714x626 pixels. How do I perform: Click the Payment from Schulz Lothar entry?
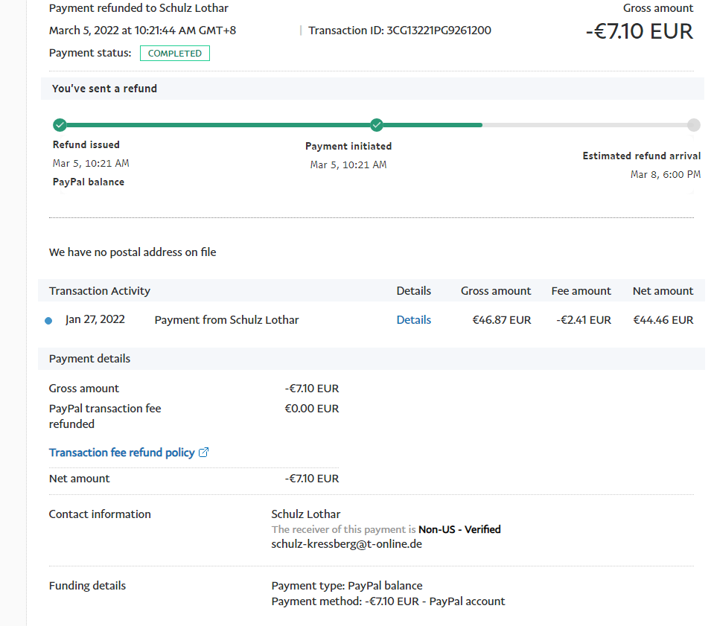[226, 320]
